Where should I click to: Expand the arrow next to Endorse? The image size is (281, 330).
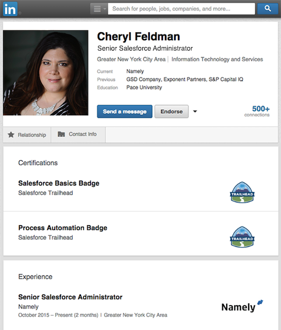coord(195,112)
